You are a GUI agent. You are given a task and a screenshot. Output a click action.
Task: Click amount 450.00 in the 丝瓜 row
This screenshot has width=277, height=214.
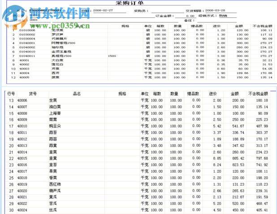tap(238, 210)
